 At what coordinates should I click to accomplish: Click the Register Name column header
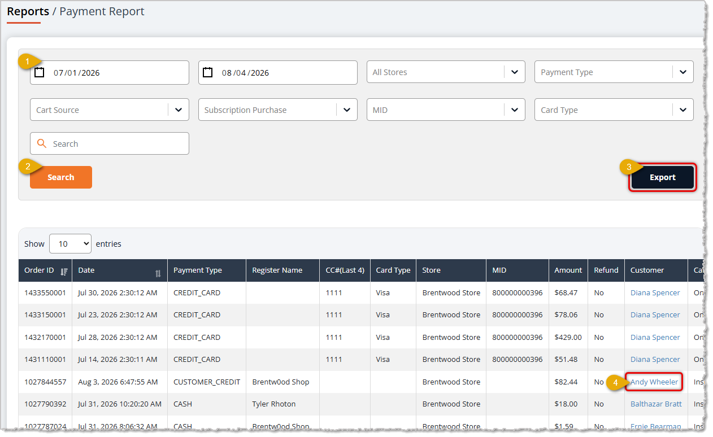282,270
